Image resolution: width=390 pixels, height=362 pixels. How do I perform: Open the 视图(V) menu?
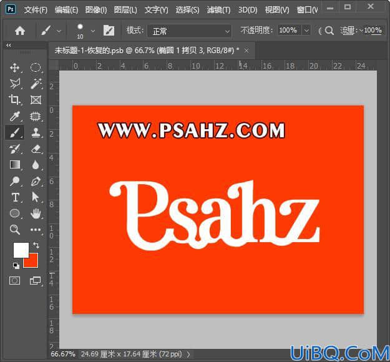[x=277, y=10]
